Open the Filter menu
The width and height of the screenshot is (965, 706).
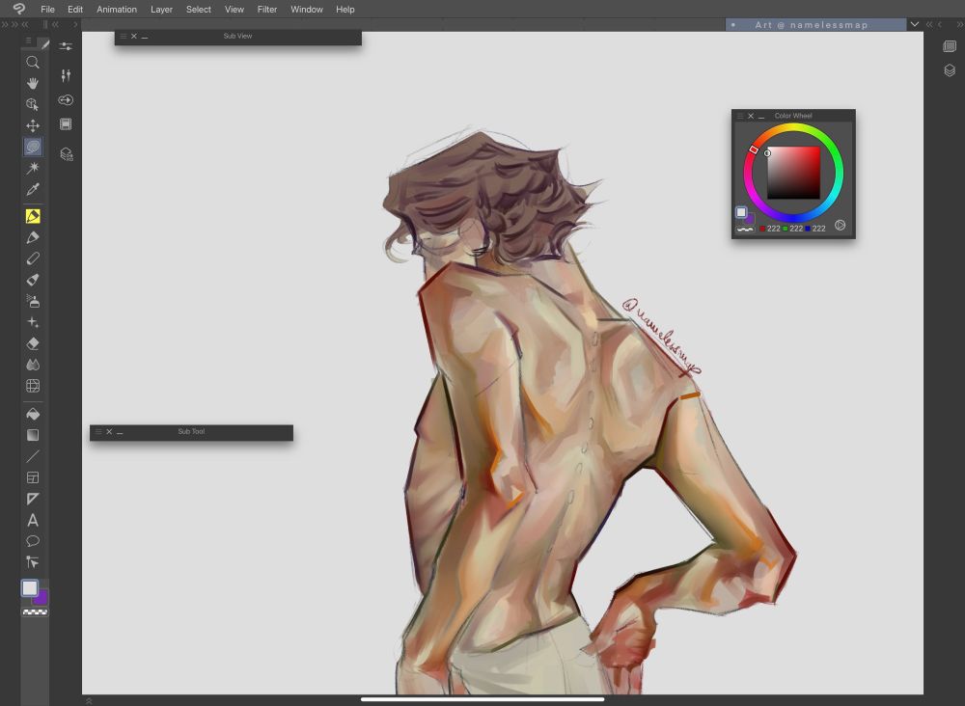(267, 10)
